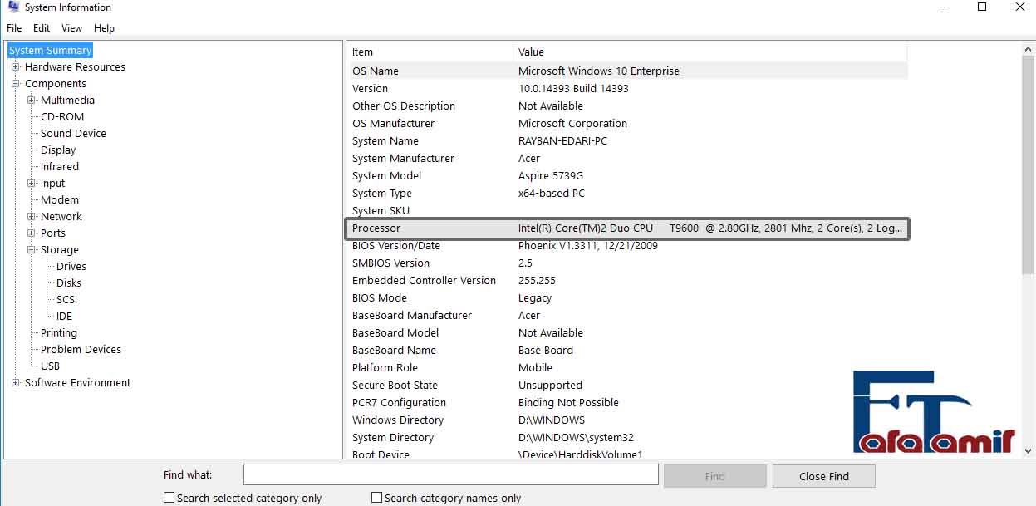Expand the Network node
Image resolution: width=1036 pixels, height=506 pixels.
click(x=32, y=217)
